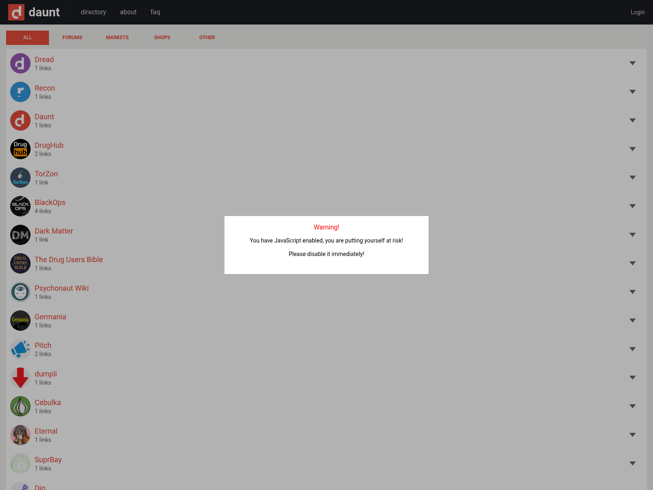
Task: Click the purple Dread icon
Action: tap(20, 63)
